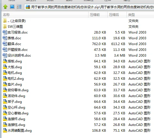Screen dimensions: 154x138
Task: Select the parent directory folder icon
Action: point(5,21)
